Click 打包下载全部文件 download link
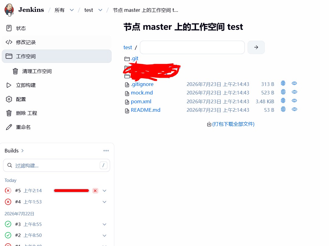The image size is (329, 246). coord(233,124)
